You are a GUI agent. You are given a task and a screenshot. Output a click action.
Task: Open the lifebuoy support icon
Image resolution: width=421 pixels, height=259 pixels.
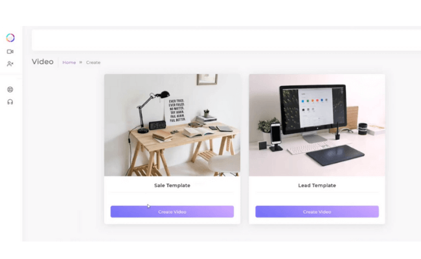(x=10, y=89)
